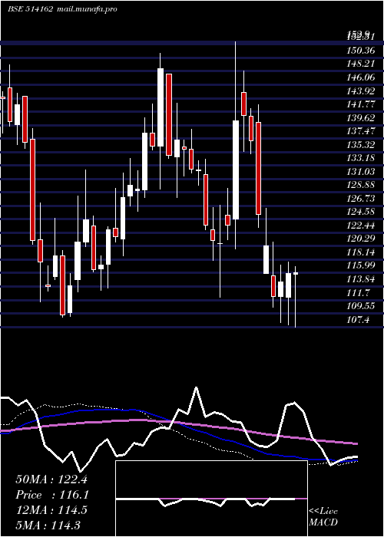Pick the 107.4 axis value
Image resolution: width=384 pixels, height=537 pixels.
click(x=358, y=320)
